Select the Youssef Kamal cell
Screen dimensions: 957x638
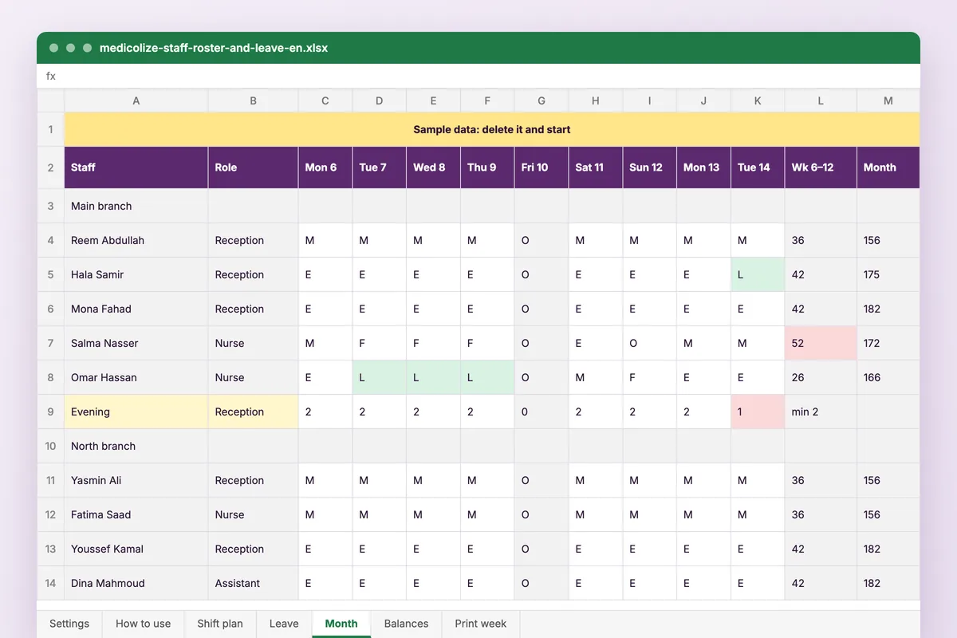click(x=136, y=549)
